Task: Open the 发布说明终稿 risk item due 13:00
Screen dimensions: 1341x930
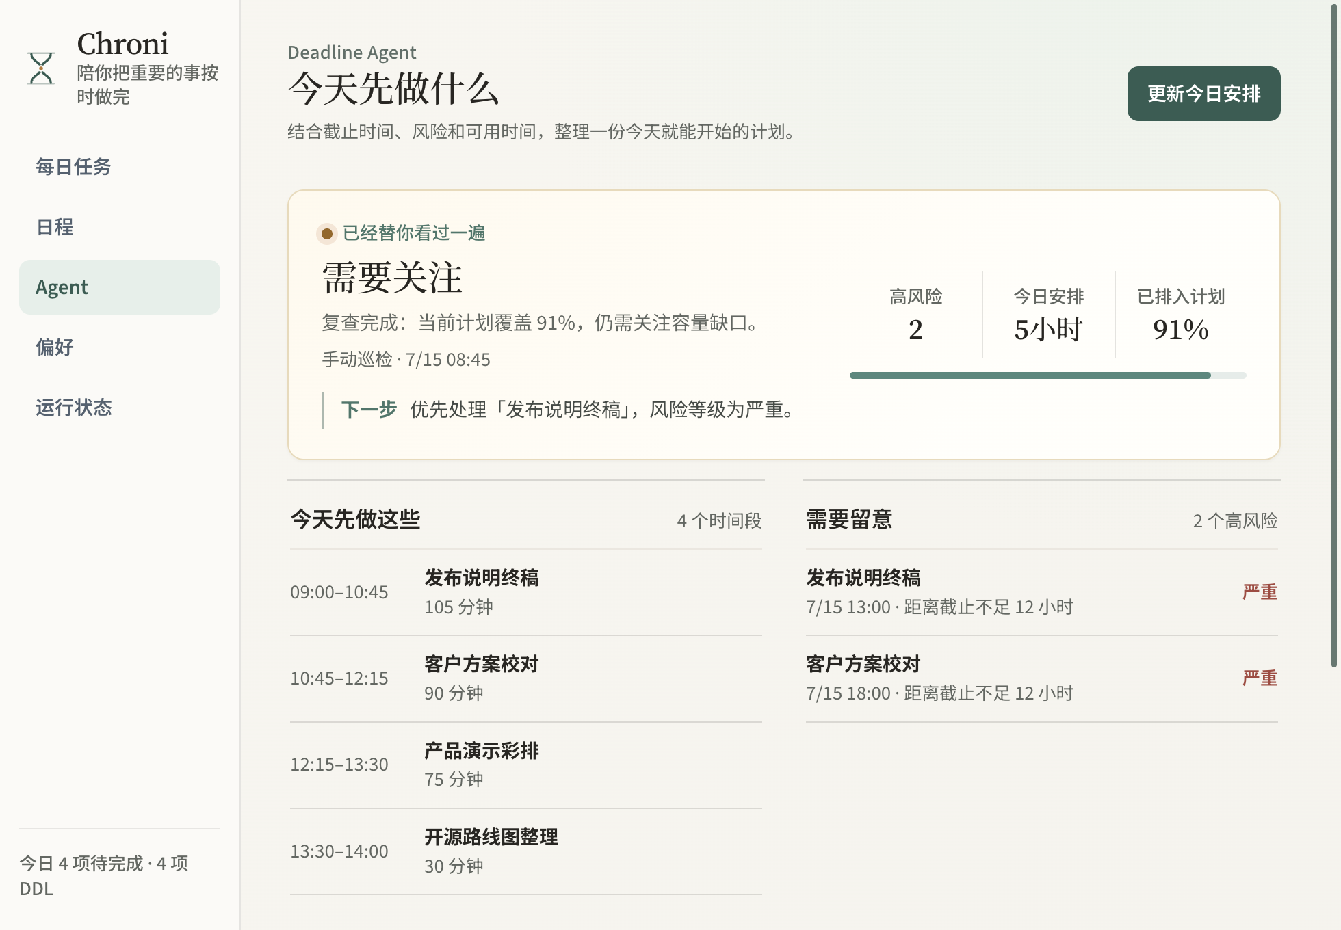Action: [1041, 592]
